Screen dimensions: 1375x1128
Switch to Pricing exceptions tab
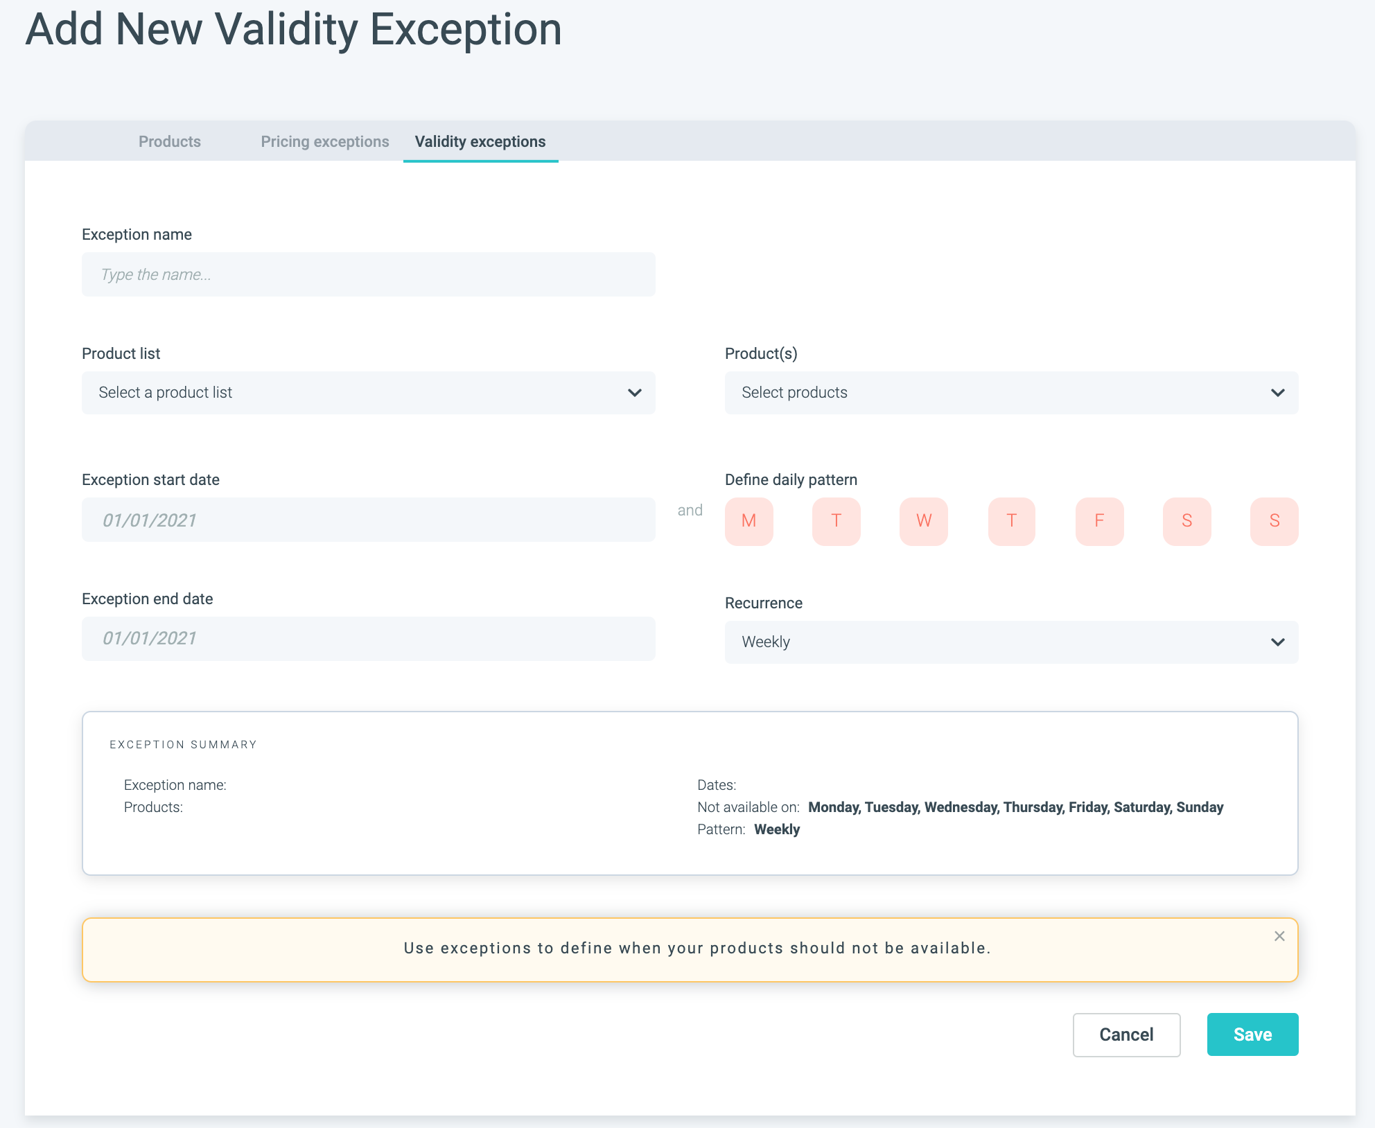[x=324, y=141]
